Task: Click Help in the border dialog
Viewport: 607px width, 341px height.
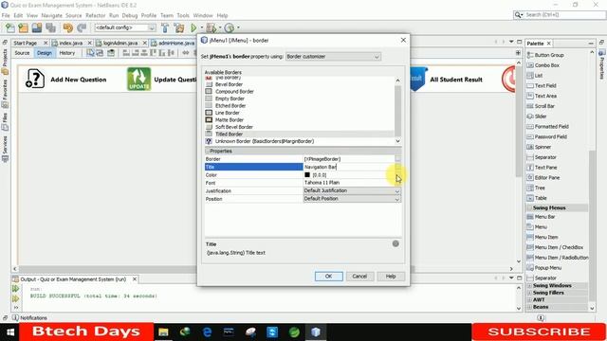Action: tap(391, 277)
